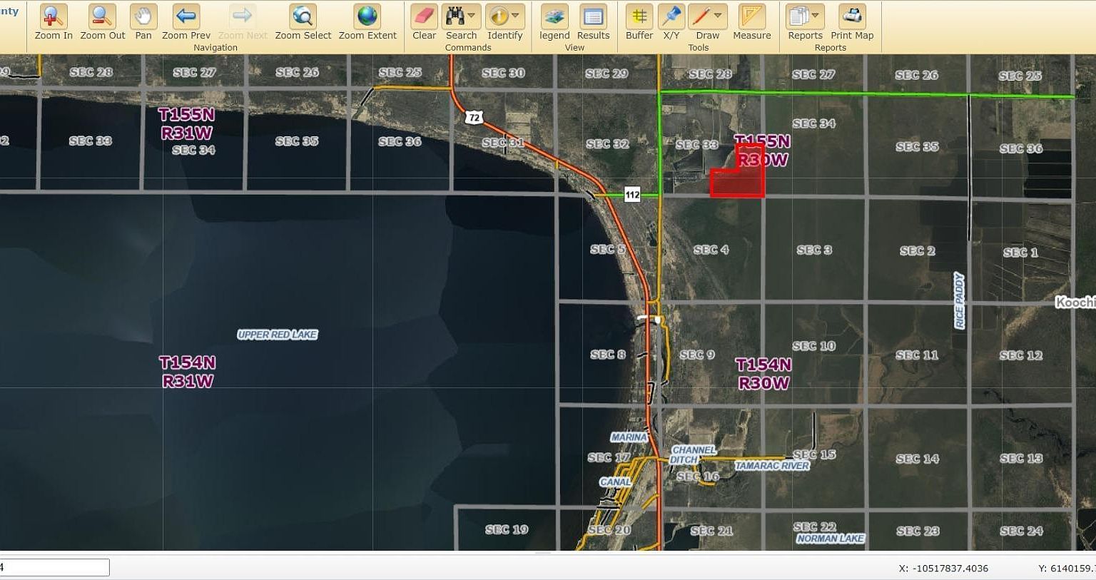Screen dimensions: 1096x580
Task: Click the text field at bottom left
Action: [x=54, y=566]
